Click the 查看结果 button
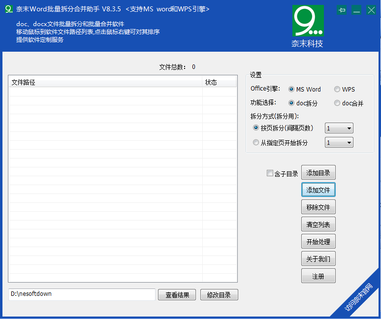This screenshot has height=319, width=381. click(177, 294)
